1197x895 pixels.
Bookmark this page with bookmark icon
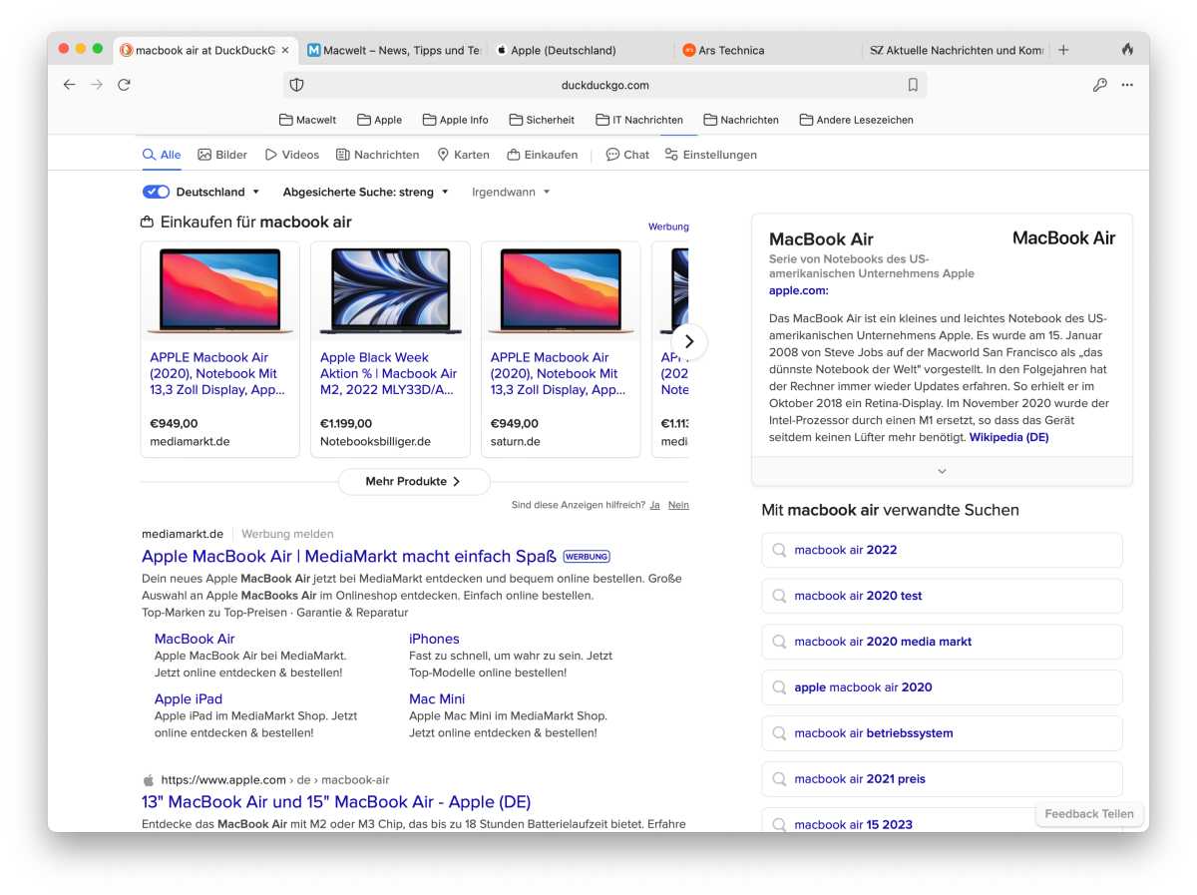pyautogui.click(x=913, y=85)
